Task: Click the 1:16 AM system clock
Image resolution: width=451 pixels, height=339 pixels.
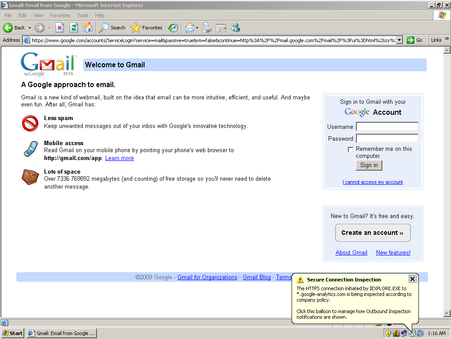Action: tap(436, 333)
